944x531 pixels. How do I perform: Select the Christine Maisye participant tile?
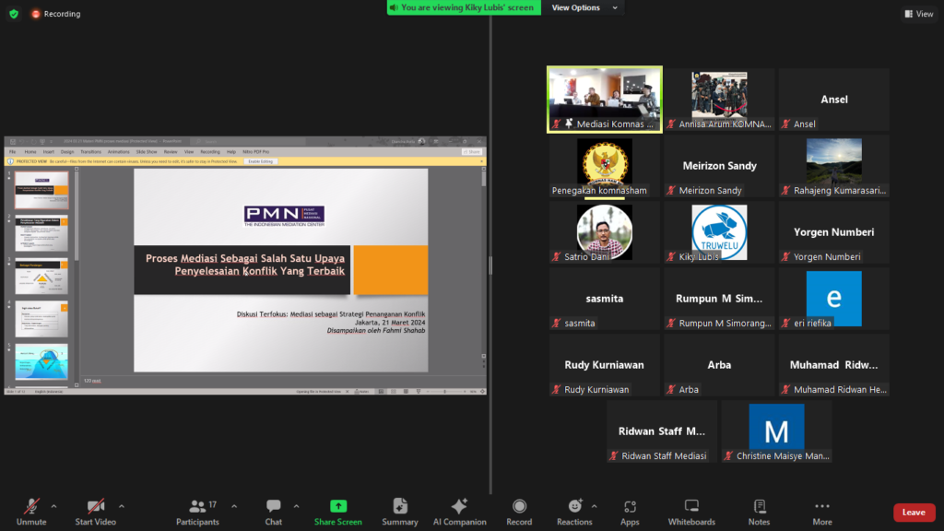(x=776, y=431)
